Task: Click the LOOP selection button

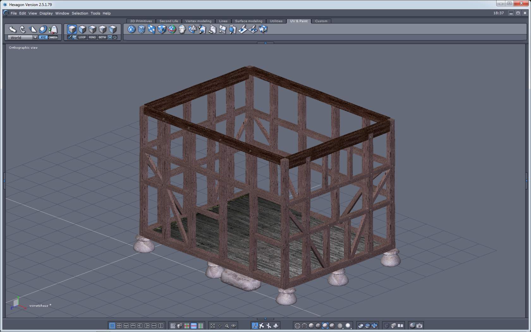Action: pyautogui.click(x=82, y=37)
